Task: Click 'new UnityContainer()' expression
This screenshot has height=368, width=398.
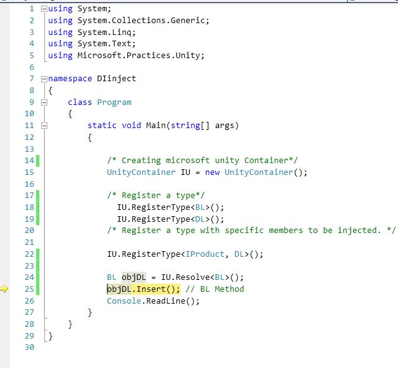Action: coord(254,172)
